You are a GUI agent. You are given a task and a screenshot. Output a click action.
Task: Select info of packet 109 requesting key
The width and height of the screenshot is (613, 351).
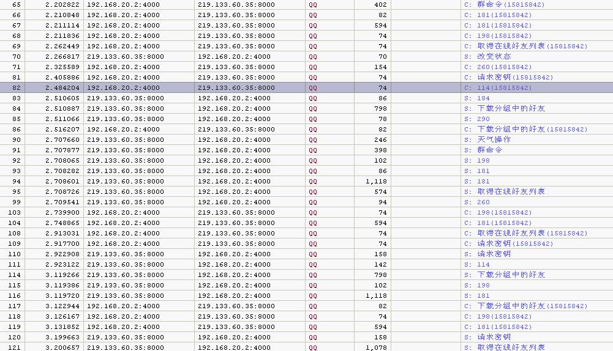pyautogui.click(x=509, y=243)
